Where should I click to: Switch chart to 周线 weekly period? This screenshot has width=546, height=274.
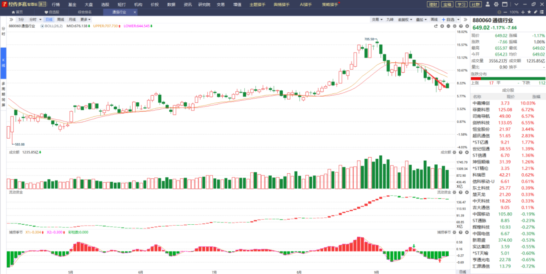60,20
